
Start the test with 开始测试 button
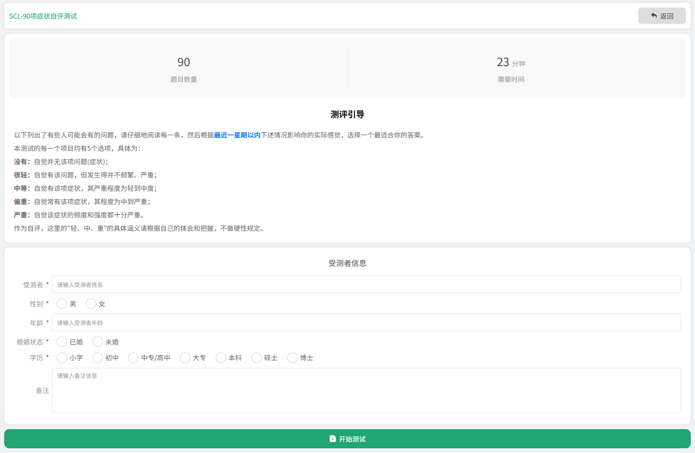click(347, 439)
